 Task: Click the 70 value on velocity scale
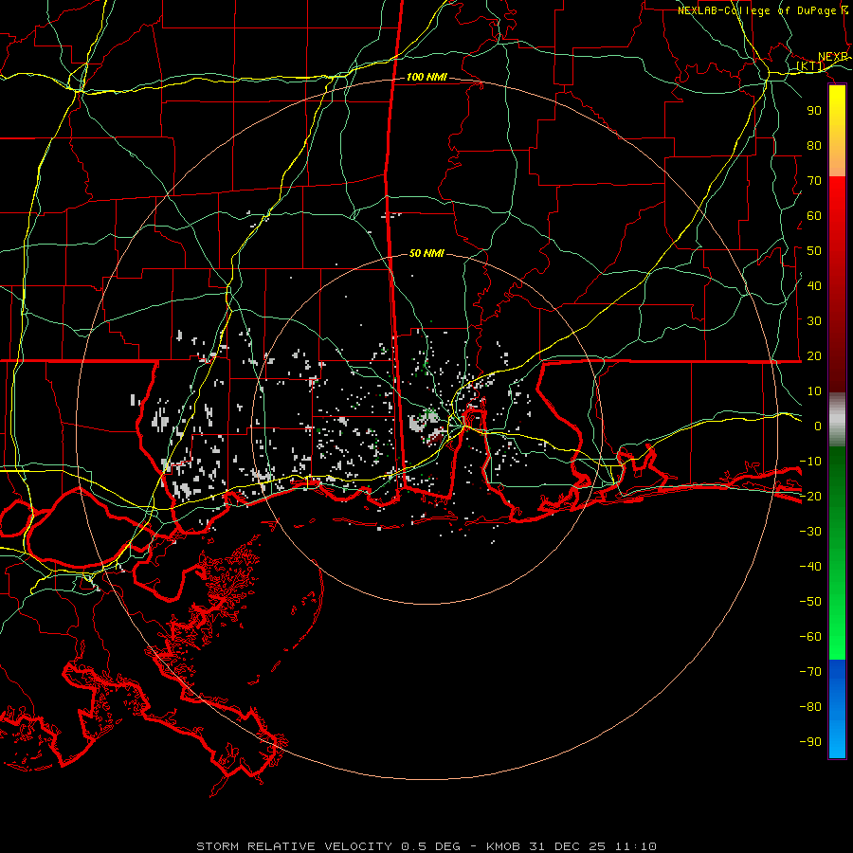point(814,181)
